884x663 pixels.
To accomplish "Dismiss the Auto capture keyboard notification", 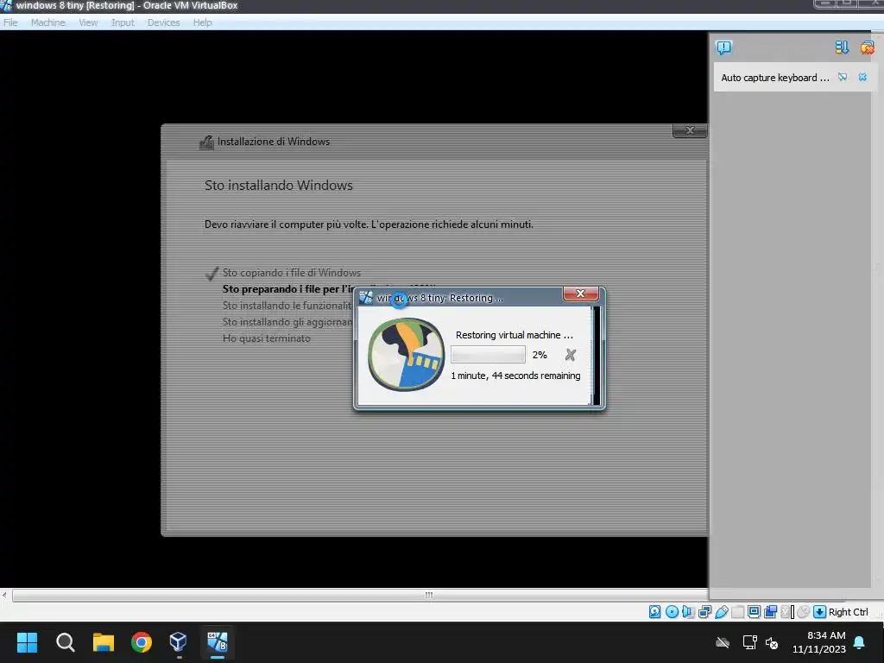I will 862,77.
